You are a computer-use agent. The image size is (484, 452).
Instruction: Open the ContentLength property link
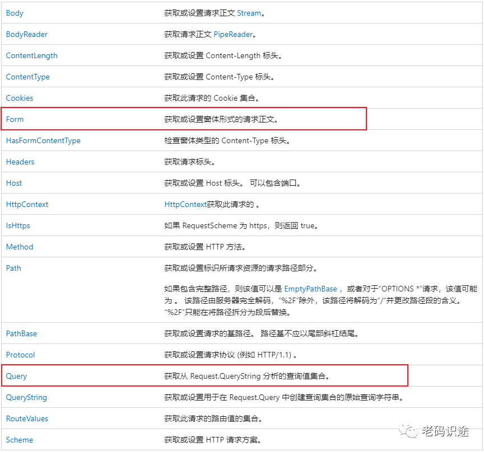click(x=31, y=55)
